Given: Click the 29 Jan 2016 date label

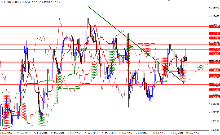Looking at the screenshot, I should pos(23,133).
